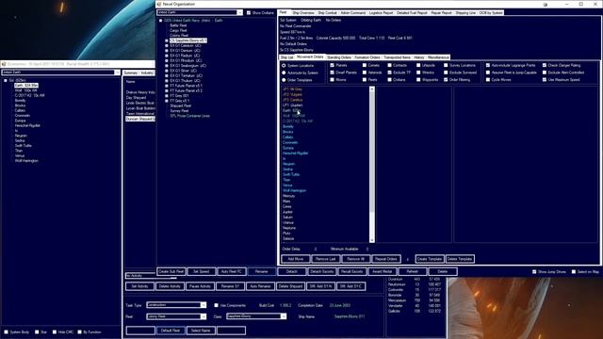The image size is (603, 339).
Task: Open the Admin Command tab
Action: coord(353,12)
